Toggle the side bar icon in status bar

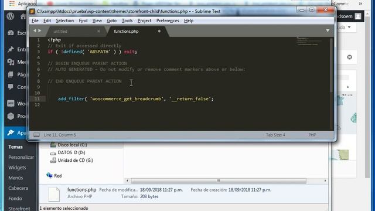pyautogui.click(x=36, y=135)
